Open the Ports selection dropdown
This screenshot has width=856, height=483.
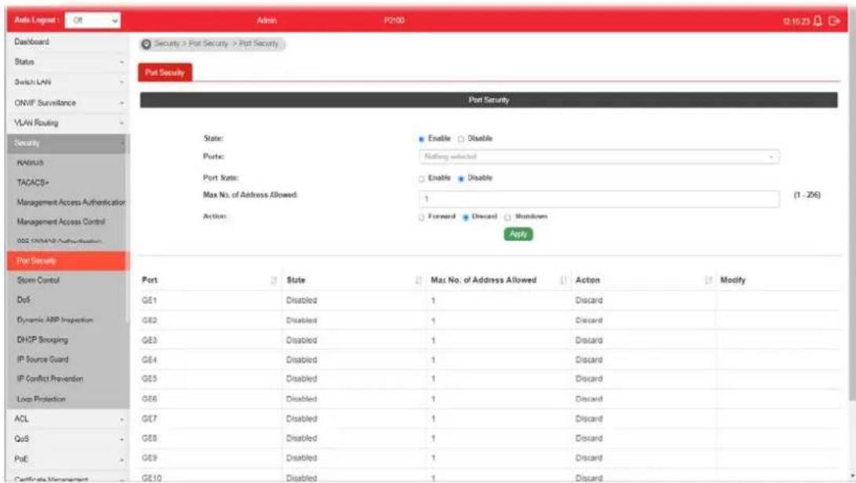tap(599, 156)
